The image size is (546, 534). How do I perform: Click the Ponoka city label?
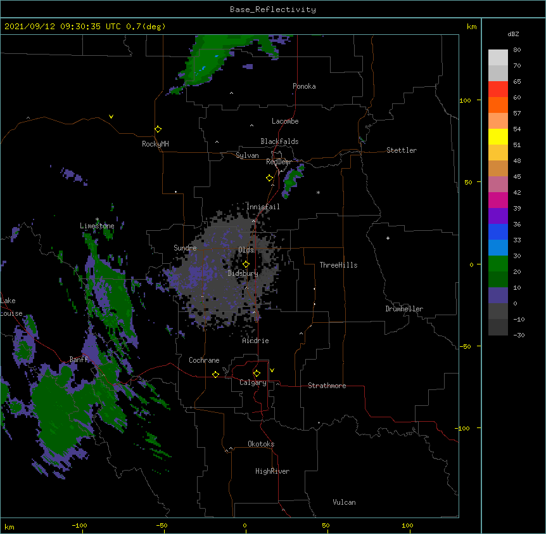(x=304, y=86)
